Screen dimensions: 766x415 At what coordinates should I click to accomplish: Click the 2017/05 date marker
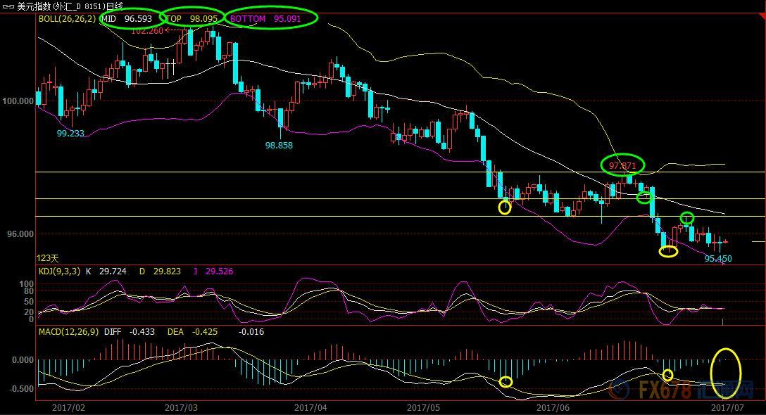tap(423, 407)
